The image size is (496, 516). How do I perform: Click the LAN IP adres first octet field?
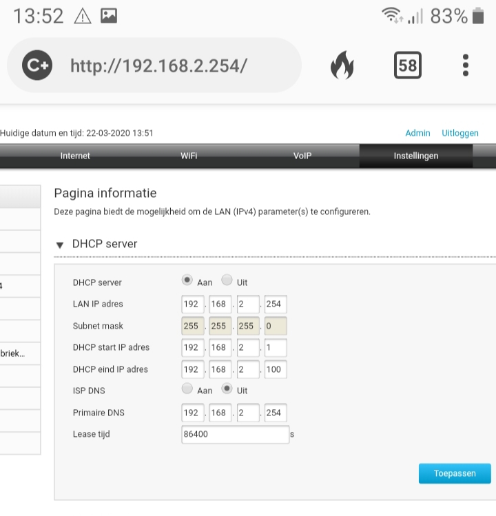pos(193,304)
